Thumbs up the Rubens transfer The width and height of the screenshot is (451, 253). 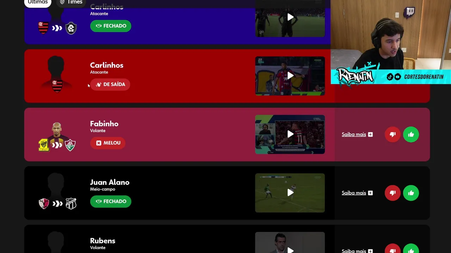(x=411, y=248)
